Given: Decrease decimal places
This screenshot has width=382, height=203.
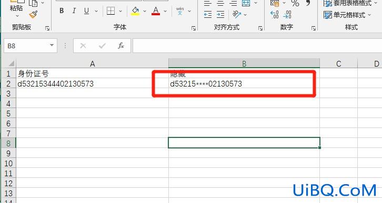Looking at the screenshot, I should (x=287, y=15).
